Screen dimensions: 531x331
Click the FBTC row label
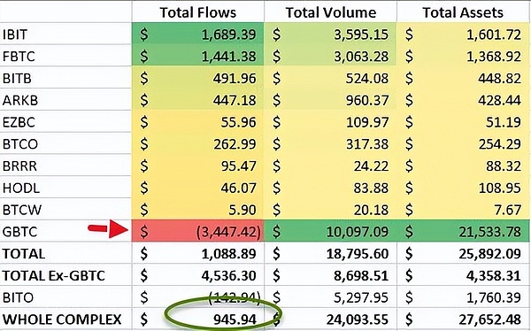pos(19,57)
